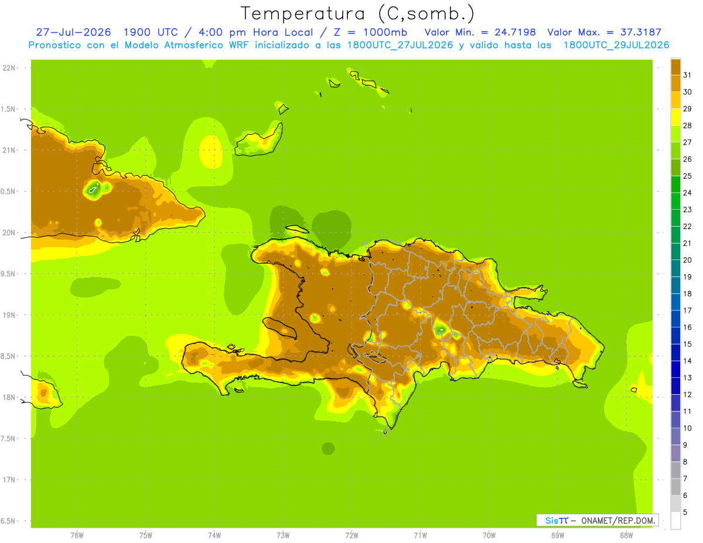This screenshot has height=543, width=703.
Task: Select the "27-Jul-2026" forecast date text
Action: pyautogui.click(x=73, y=32)
